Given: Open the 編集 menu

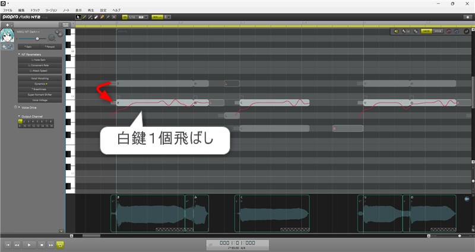Looking at the screenshot, I should coord(21,10).
